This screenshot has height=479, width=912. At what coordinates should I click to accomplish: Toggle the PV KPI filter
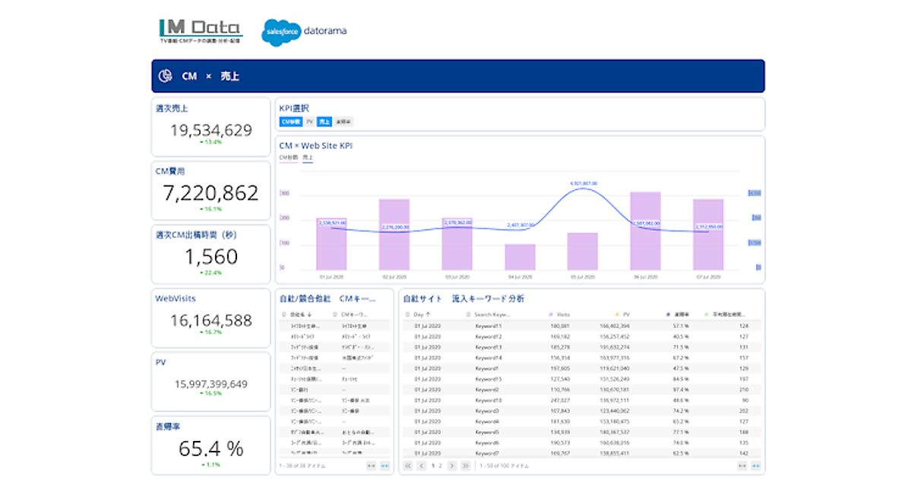click(309, 122)
